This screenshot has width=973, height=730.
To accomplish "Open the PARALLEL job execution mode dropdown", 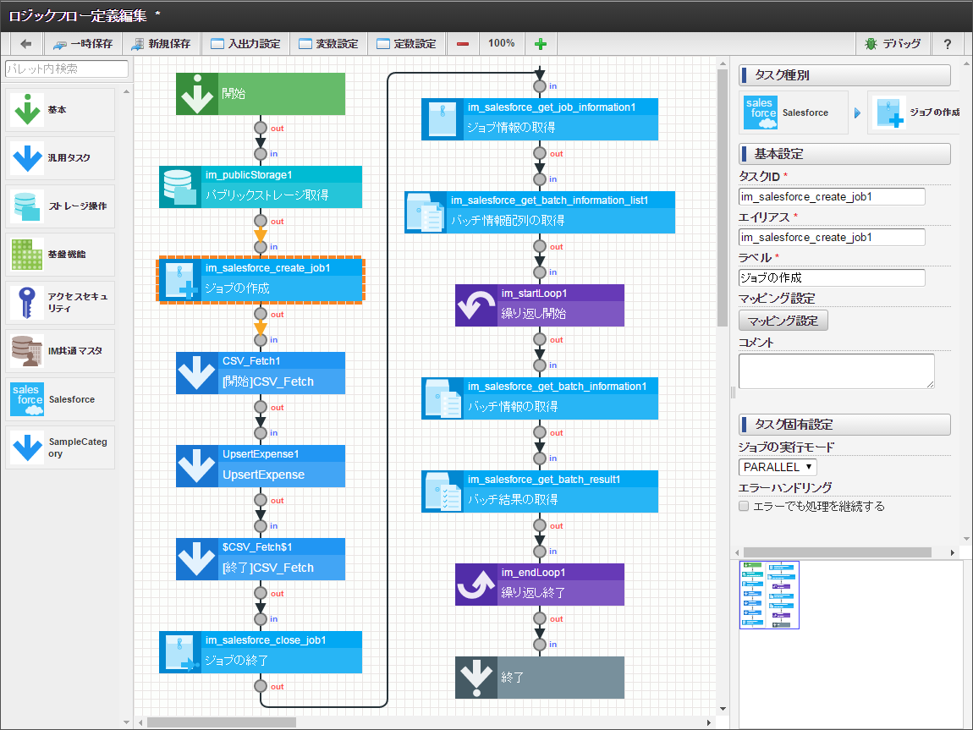I will pyautogui.click(x=778, y=467).
